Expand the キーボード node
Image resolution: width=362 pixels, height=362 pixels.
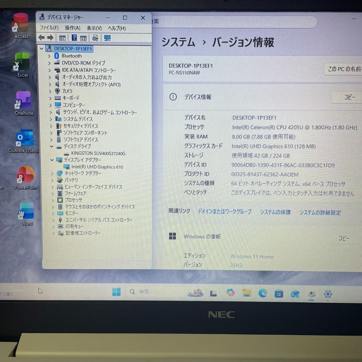pos(50,98)
